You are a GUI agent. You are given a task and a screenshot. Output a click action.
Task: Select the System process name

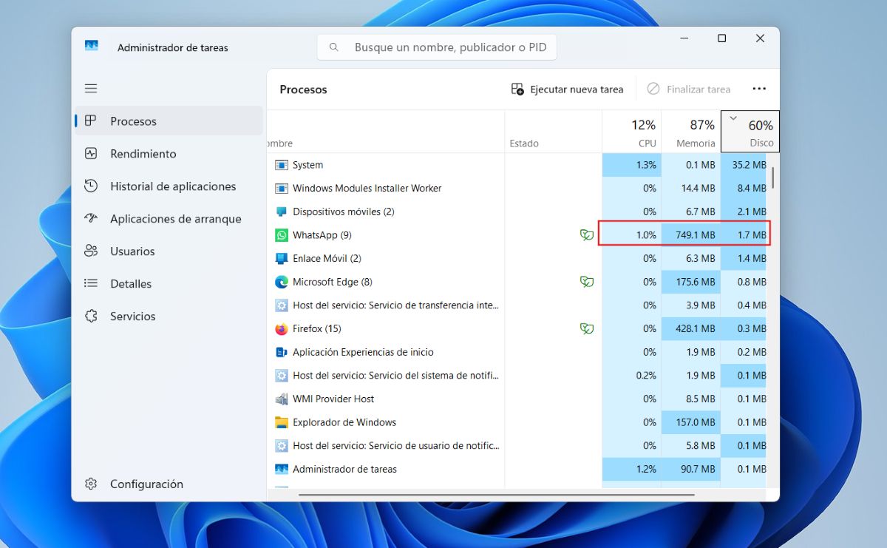pyautogui.click(x=307, y=165)
